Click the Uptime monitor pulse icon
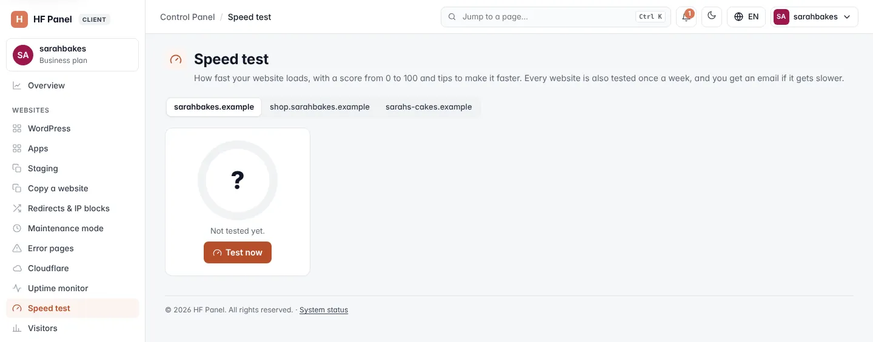 [x=17, y=288]
